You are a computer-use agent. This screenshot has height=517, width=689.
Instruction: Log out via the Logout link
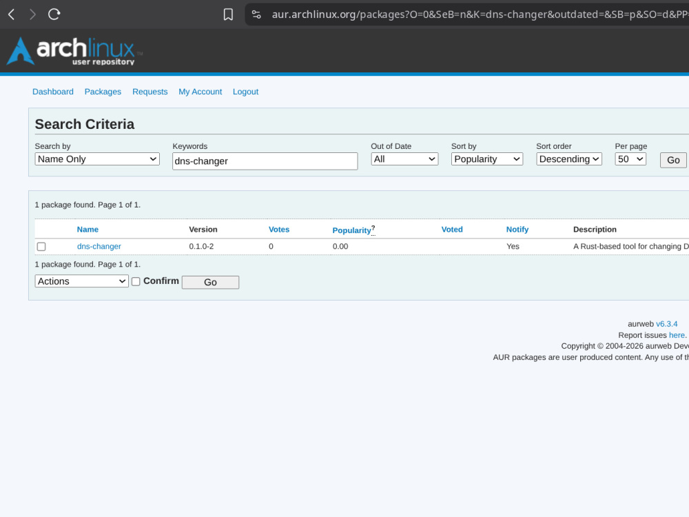pos(246,92)
